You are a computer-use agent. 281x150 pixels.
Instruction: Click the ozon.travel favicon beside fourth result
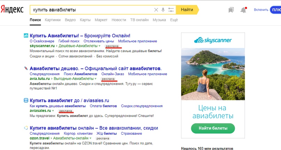coord(26,128)
